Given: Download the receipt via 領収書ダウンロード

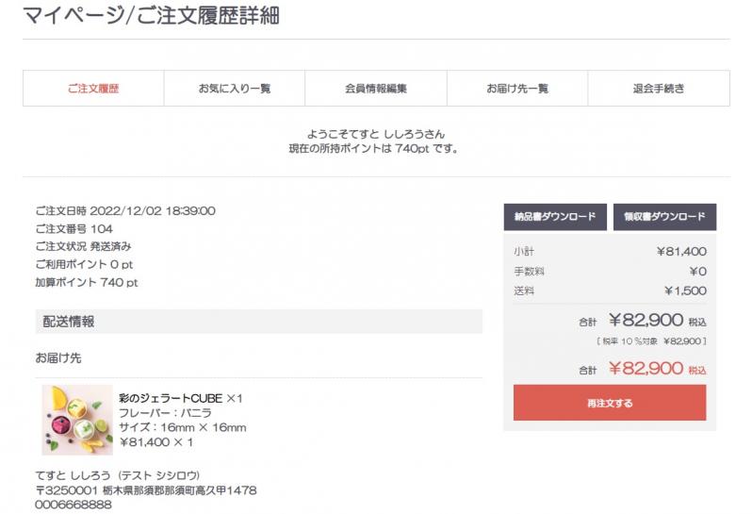Looking at the screenshot, I should pos(664,217).
